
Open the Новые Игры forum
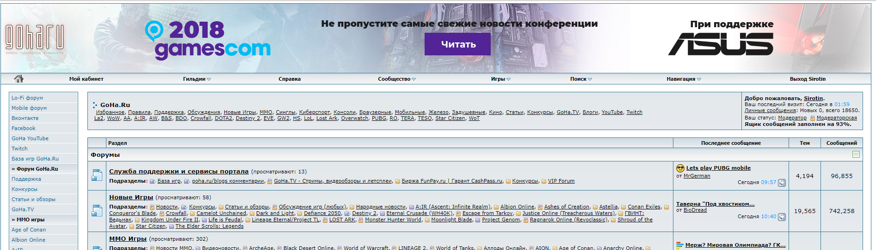(131, 197)
